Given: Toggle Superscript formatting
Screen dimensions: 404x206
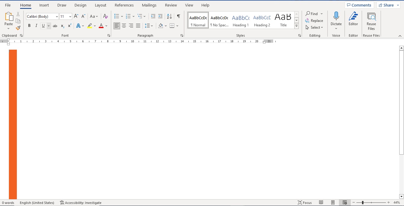Looking at the screenshot, I should point(70,26).
